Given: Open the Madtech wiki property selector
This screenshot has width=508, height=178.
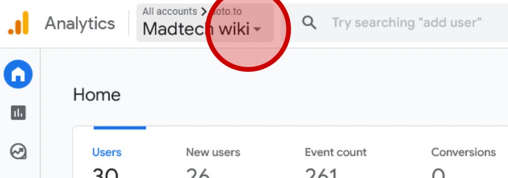Looking at the screenshot, I should tap(205, 23).
